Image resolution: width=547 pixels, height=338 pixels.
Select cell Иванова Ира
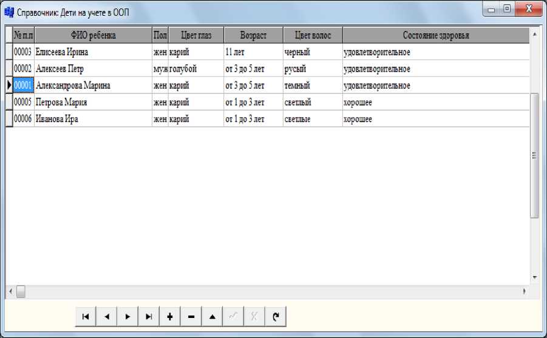point(93,118)
